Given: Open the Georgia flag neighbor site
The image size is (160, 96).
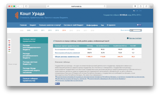Looking at the screenshot, I should pyautogui.click(x=9, y=43).
